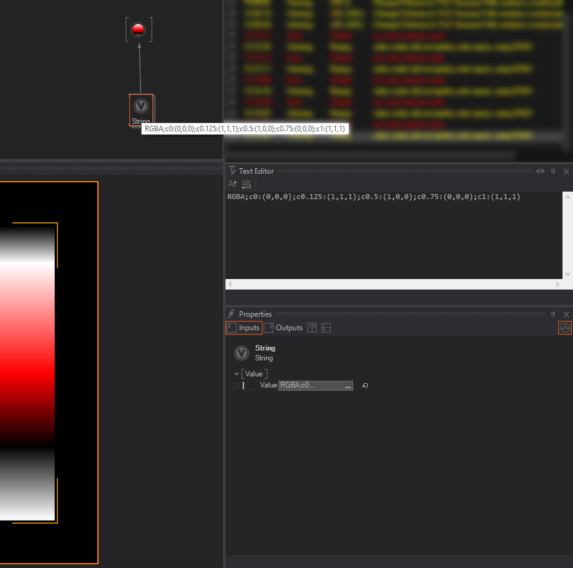
Task: Reset Value with the revert arrow icon
Action: pos(365,386)
